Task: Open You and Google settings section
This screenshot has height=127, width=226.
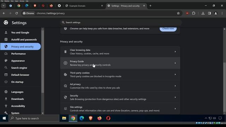Action: coord(20,32)
